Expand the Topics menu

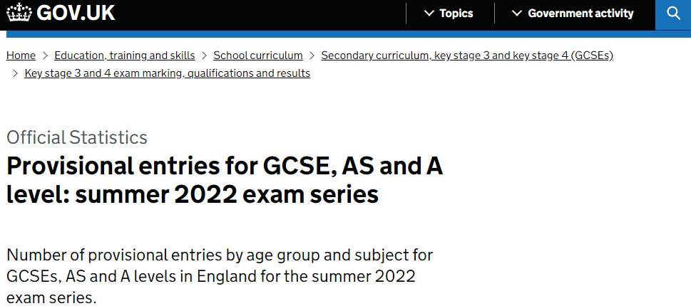coord(448,14)
